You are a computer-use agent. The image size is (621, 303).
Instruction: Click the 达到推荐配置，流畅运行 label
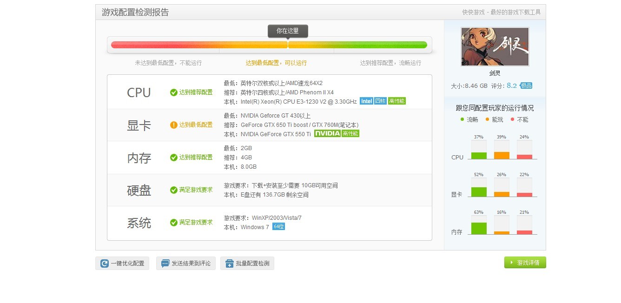click(x=390, y=63)
